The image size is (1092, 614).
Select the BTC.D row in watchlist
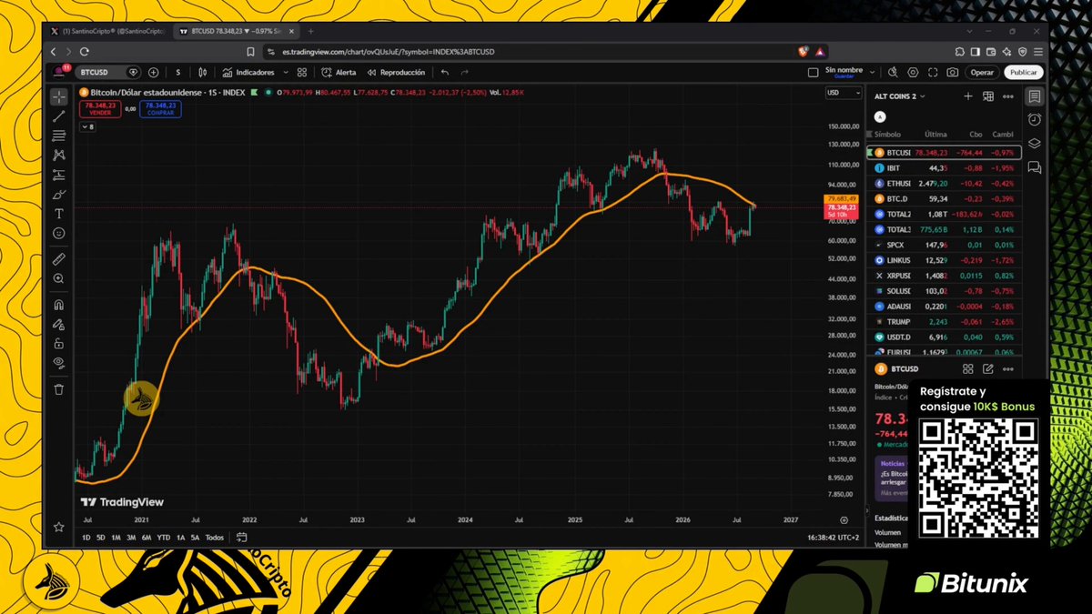tap(944, 198)
